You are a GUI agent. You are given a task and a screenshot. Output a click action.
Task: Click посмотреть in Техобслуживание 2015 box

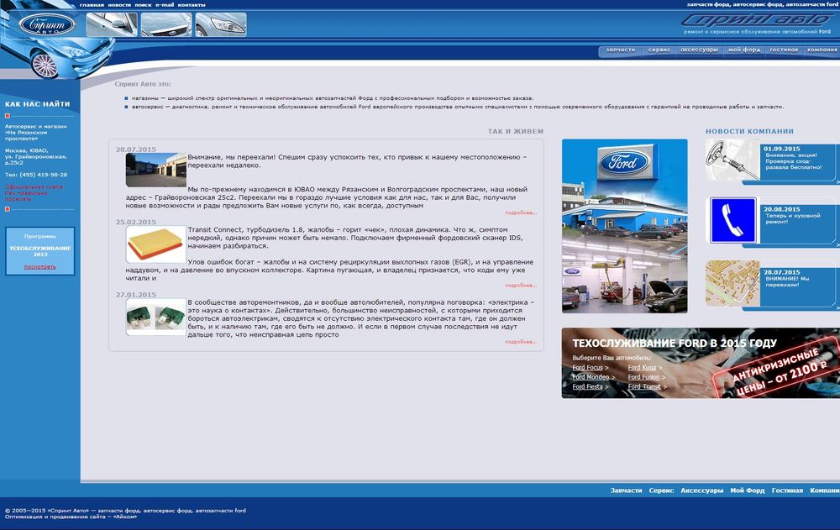(39, 267)
